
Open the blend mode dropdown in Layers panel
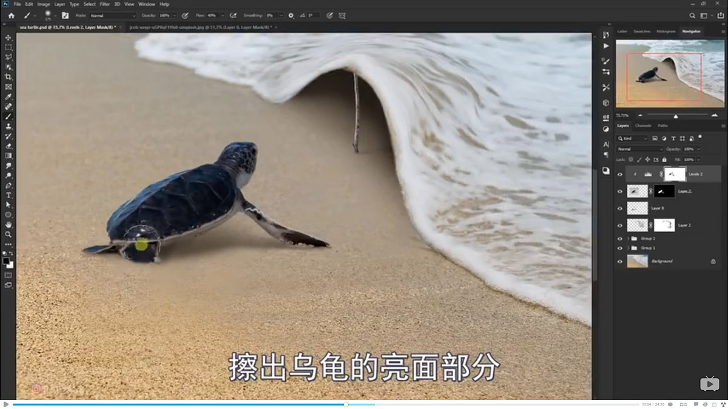coord(638,149)
